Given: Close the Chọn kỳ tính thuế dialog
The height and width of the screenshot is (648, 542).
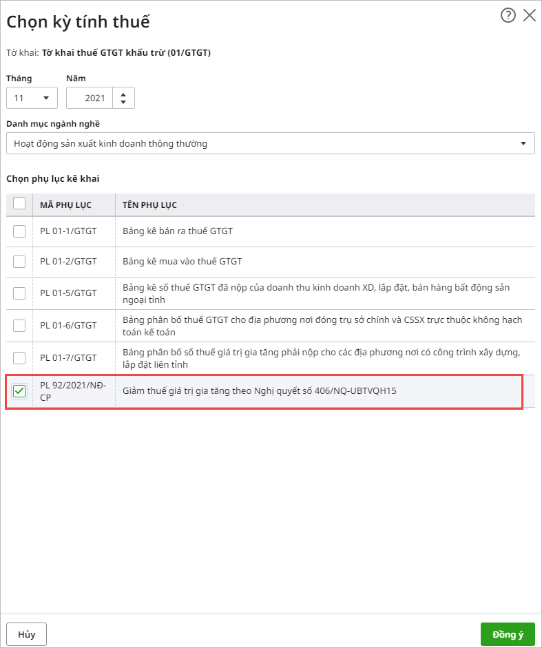Looking at the screenshot, I should coord(530,15).
